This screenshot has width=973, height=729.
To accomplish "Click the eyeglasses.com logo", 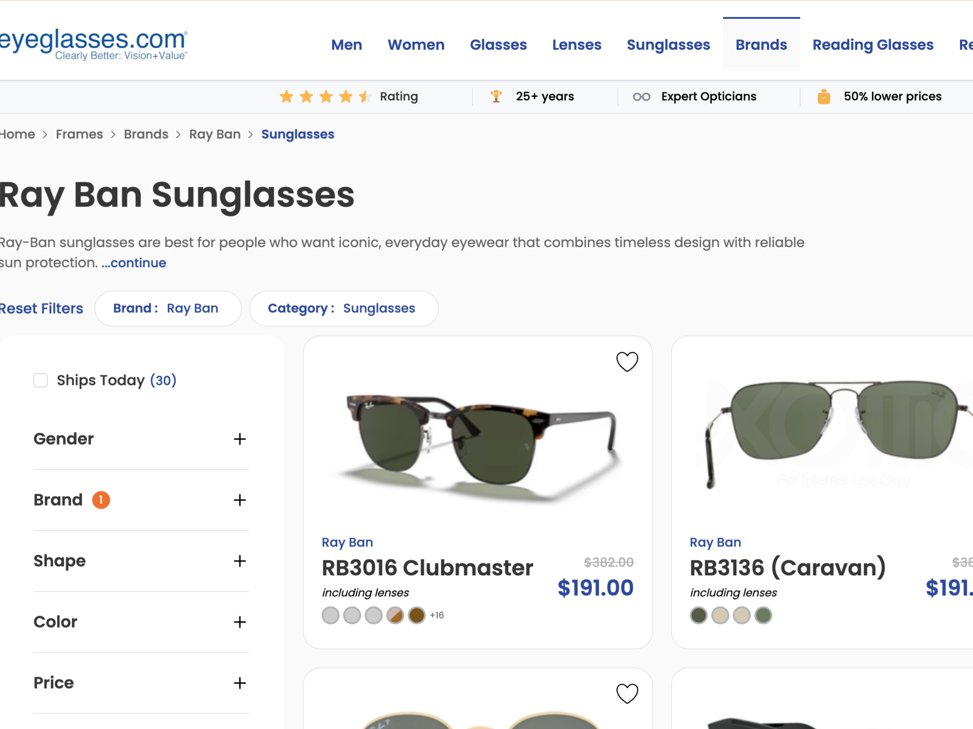I will click(x=93, y=44).
